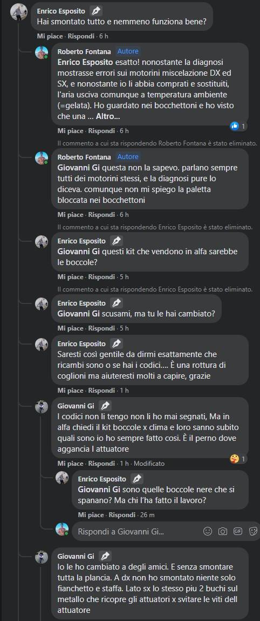Click the sticker icon in reply box
The height and width of the screenshot is (621, 260).
pos(254,531)
